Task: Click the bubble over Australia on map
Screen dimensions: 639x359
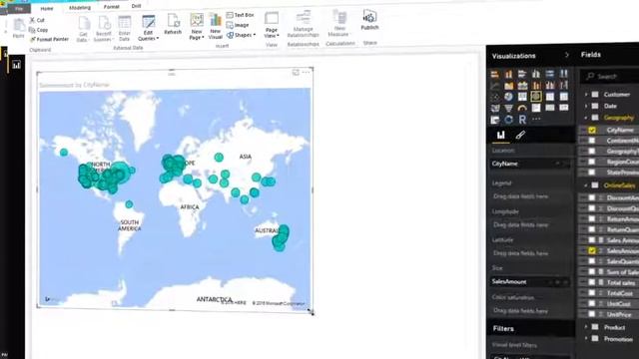Action: 281,237
